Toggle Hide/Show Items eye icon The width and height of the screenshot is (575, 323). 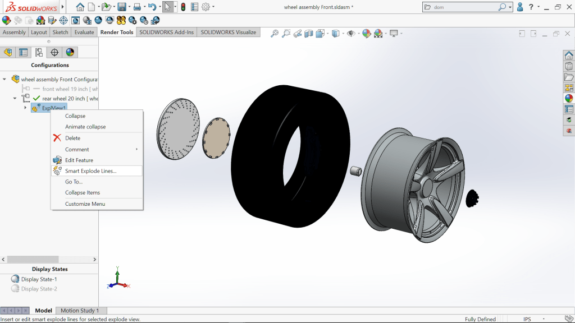coord(352,34)
